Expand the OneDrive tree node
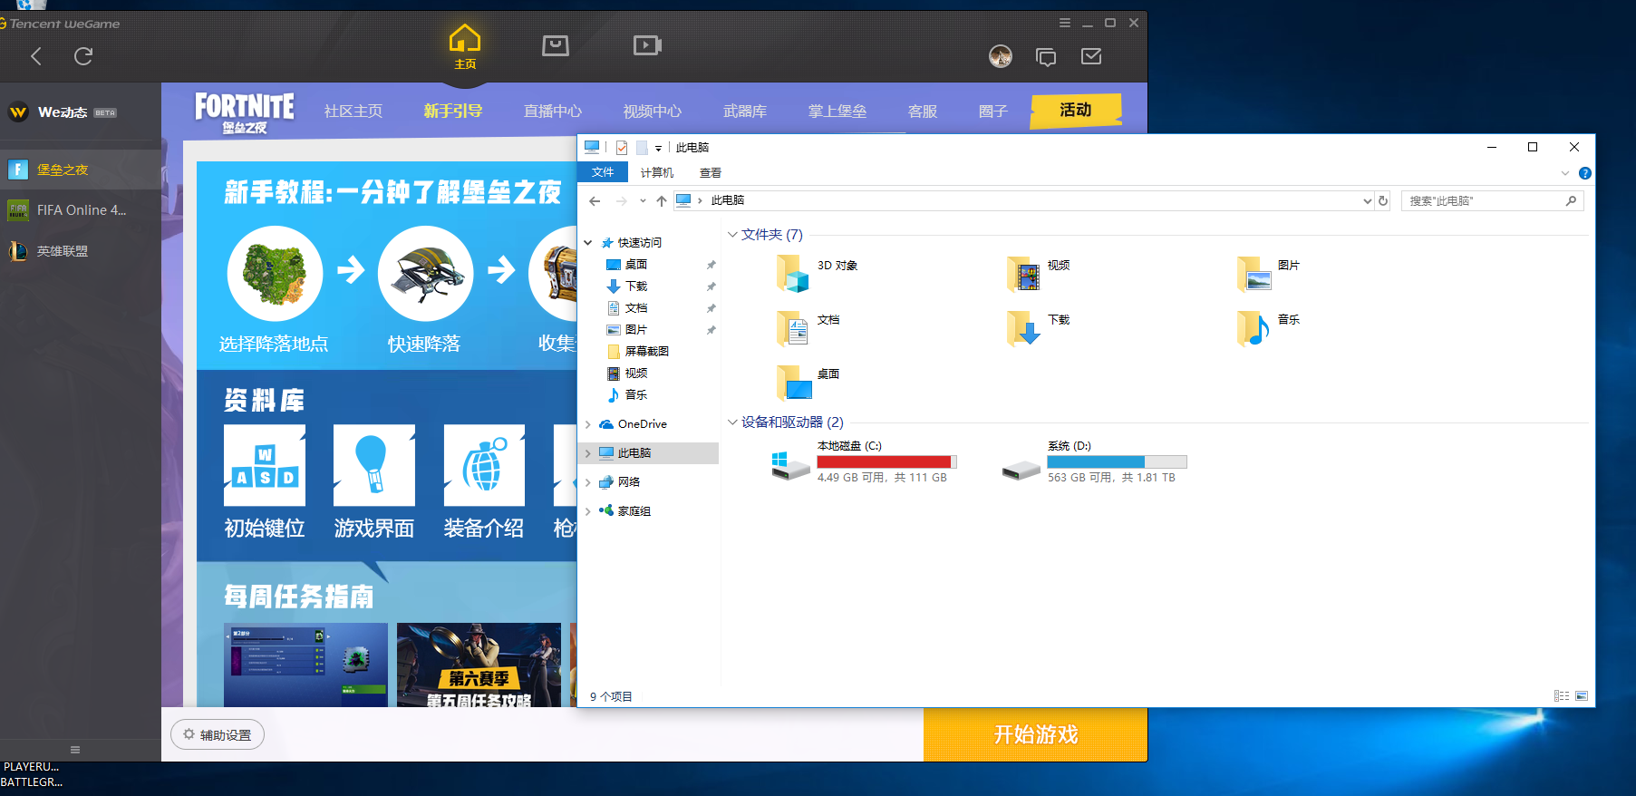Viewport: 1636px width, 796px height. 588,424
